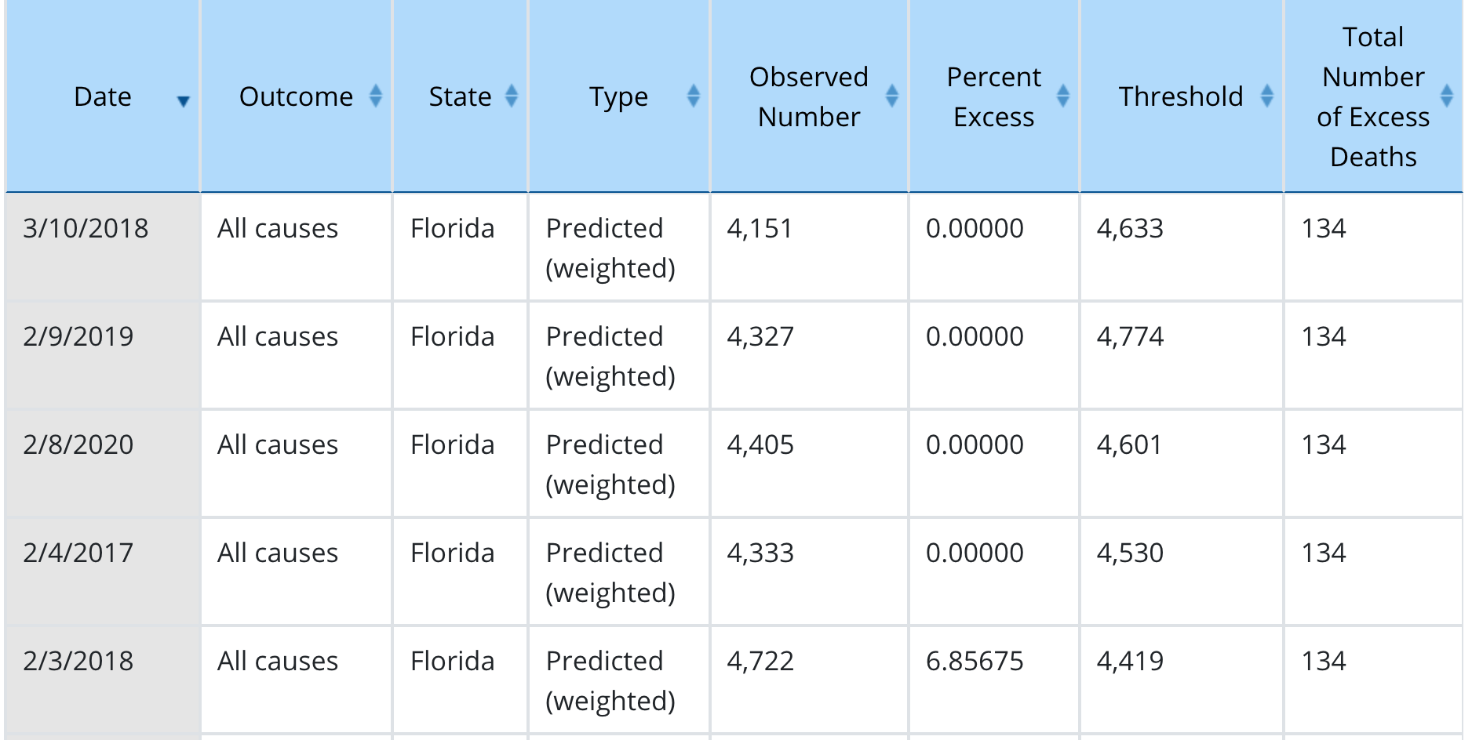The height and width of the screenshot is (740, 1472).
Task: Toggle sorting on the Threshold column header
Action: pyautogui.click(x=1180, y=97)
